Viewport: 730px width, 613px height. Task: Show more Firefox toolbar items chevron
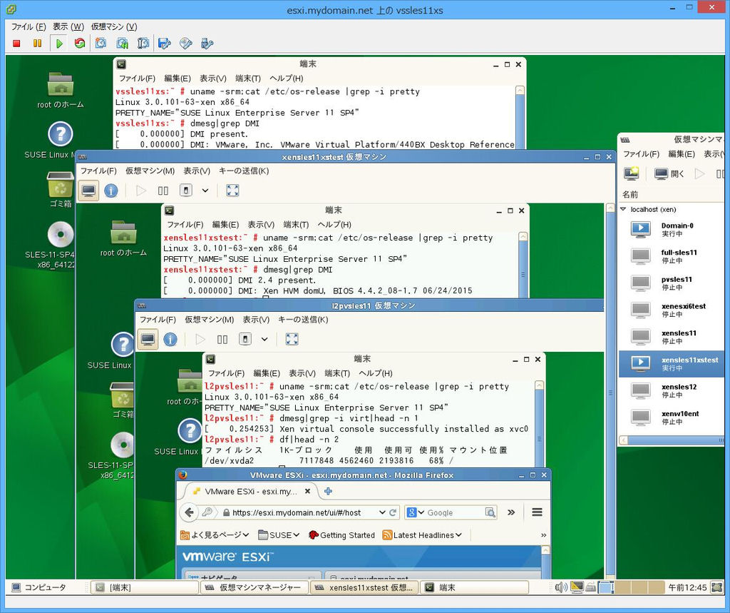tap(511, 512)
